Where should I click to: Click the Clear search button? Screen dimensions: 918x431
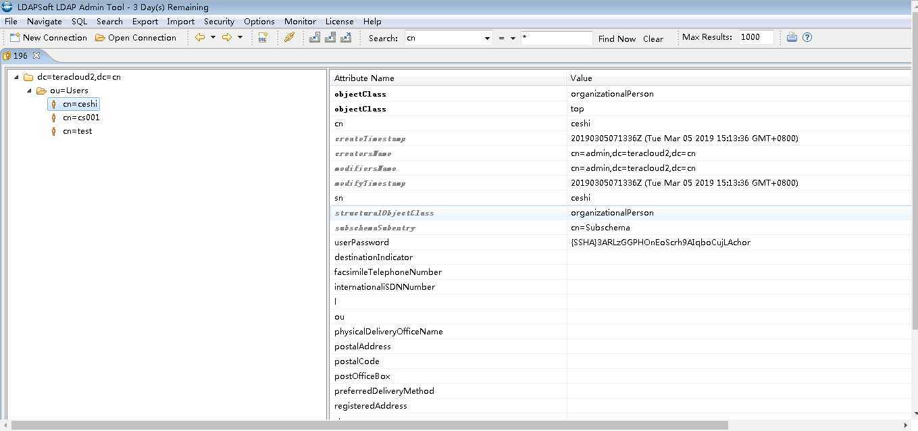click(x=653, y=39)
